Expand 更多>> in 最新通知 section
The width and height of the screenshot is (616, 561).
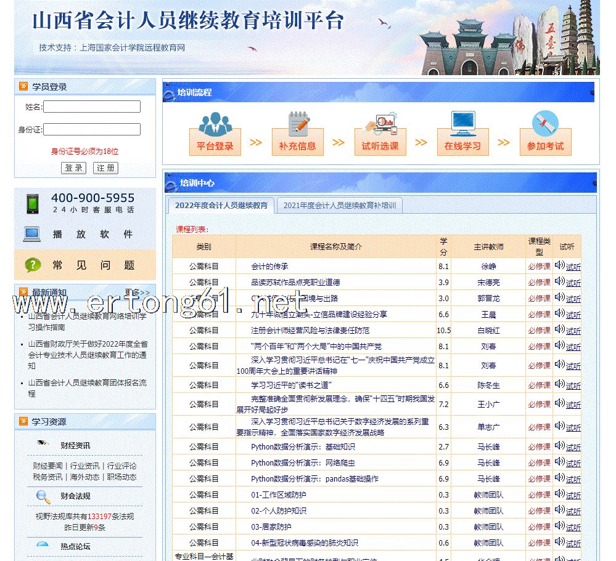(x=137, y=293)
